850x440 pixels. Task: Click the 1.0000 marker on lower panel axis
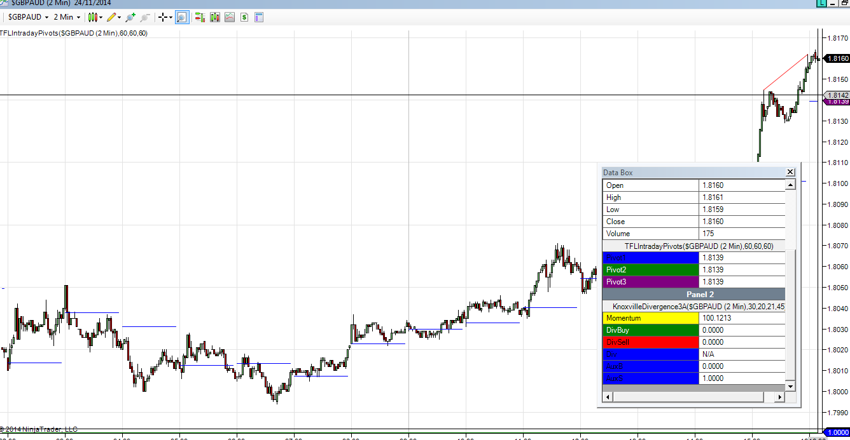(837, 432)
